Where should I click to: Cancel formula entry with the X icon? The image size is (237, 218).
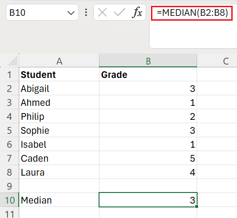click(102, 13)
